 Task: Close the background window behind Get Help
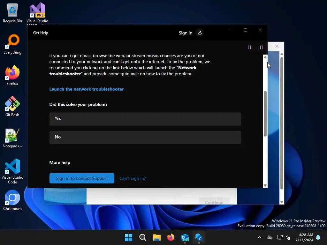click(x=277, y=46)
